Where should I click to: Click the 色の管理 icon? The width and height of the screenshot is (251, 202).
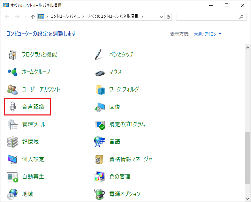click(100, 177)
